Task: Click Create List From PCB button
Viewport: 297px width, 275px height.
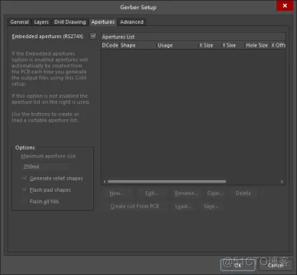Action: (x=134, y=206)
